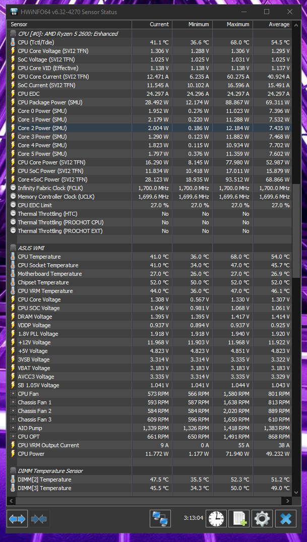307x542 pixels.
Task: Click the clock reset timer button
Action: pyautogui.click(x=216, y=519)
